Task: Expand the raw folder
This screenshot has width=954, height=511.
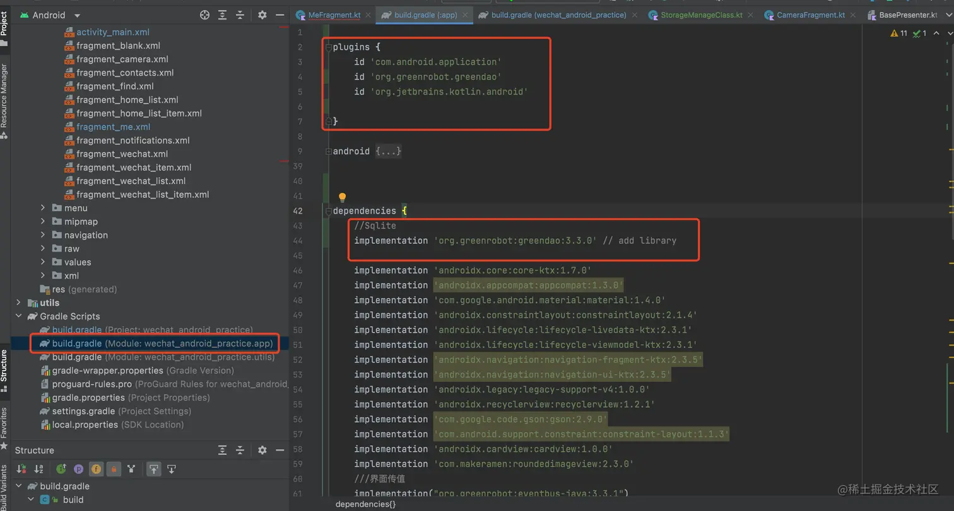Action: pyautogui.click(x=43, y=248)
